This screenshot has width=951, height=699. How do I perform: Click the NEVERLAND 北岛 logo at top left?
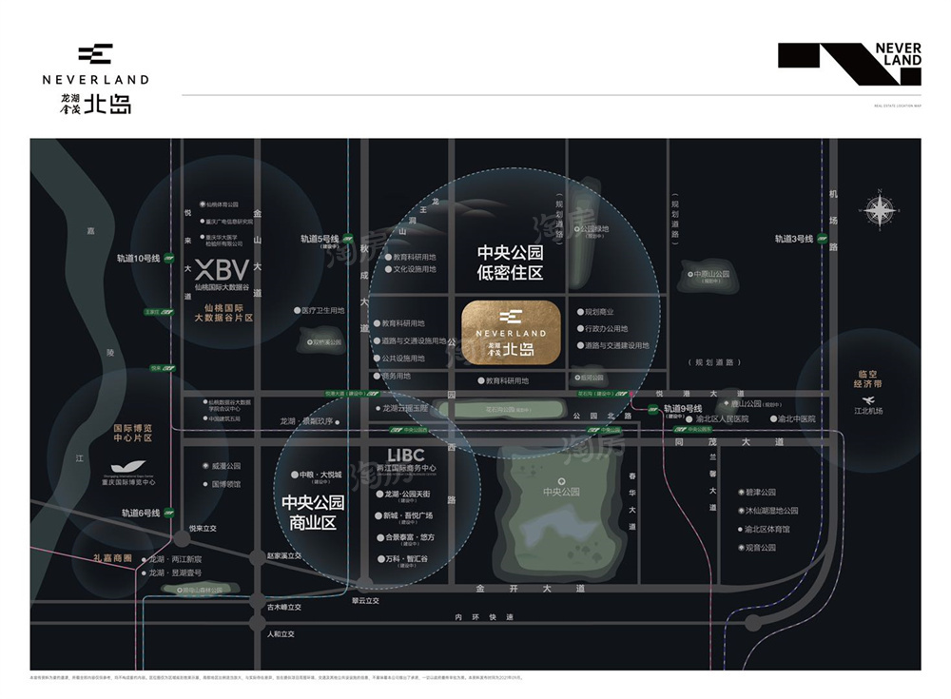(95, 79)
